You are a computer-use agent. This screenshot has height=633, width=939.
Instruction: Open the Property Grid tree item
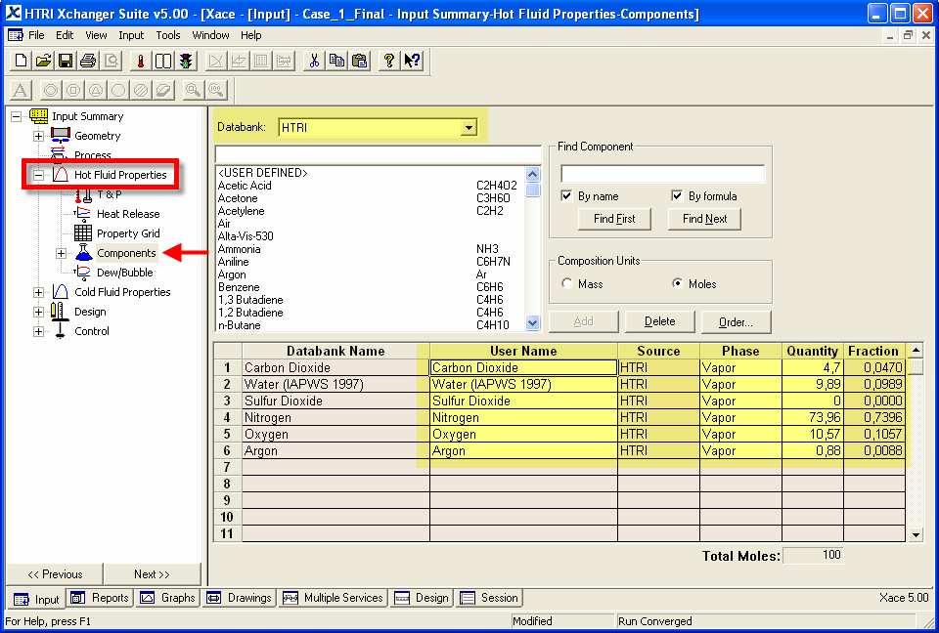128,233
